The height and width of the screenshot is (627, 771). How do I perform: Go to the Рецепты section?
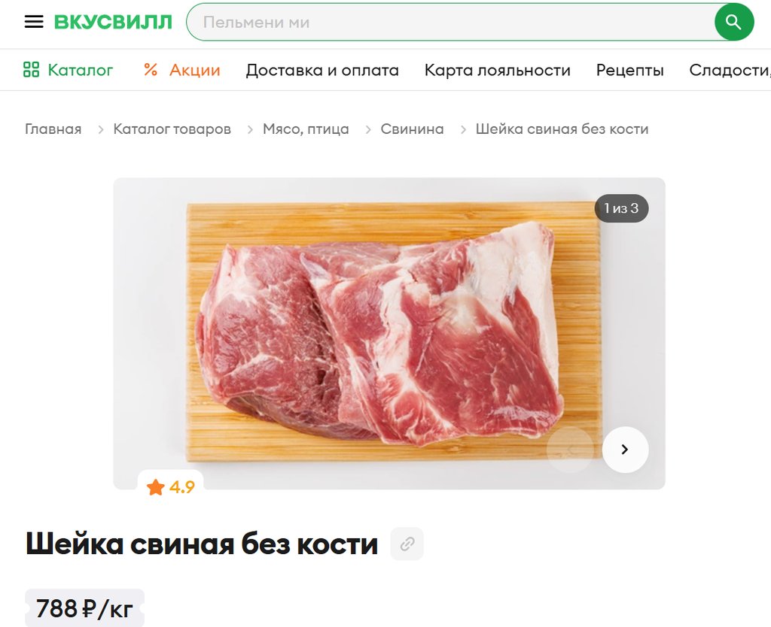(630, 70)
